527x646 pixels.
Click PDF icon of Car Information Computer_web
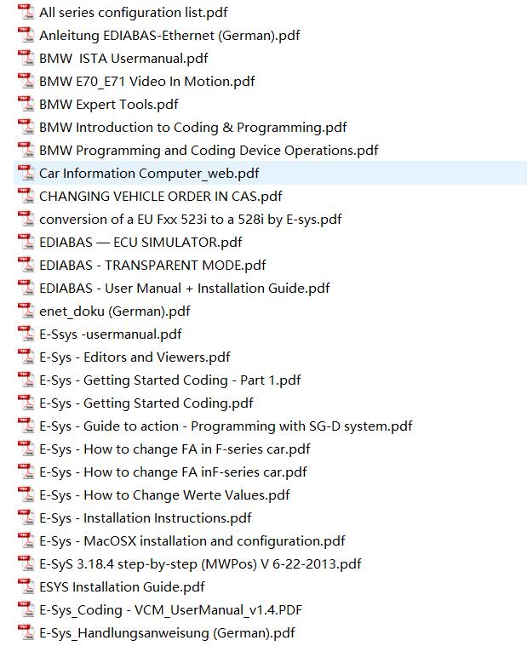tap(26, 173)
